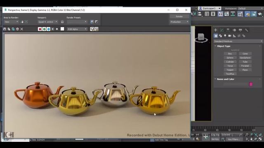Click the Zoom magnifier viewport control
264x148 pixels.
(247, 135)
